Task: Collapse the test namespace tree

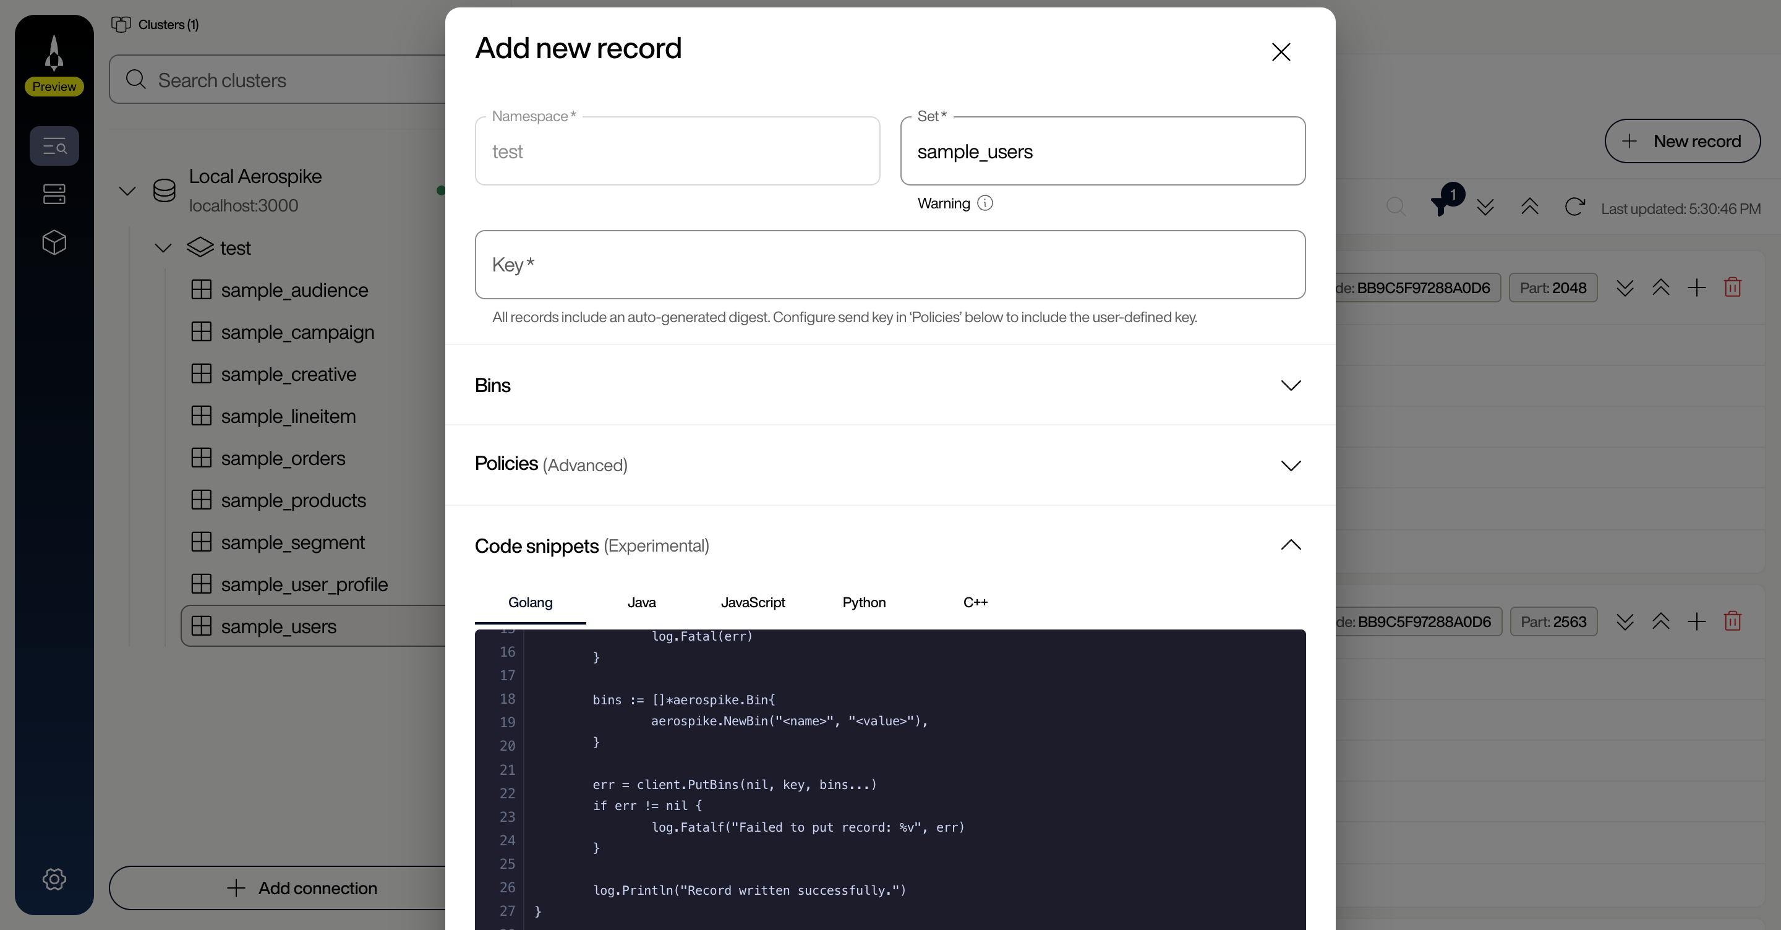Action: point(163,247)
